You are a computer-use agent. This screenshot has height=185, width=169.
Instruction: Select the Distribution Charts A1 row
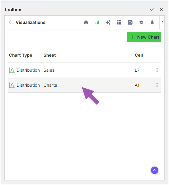tap(85, 85)
